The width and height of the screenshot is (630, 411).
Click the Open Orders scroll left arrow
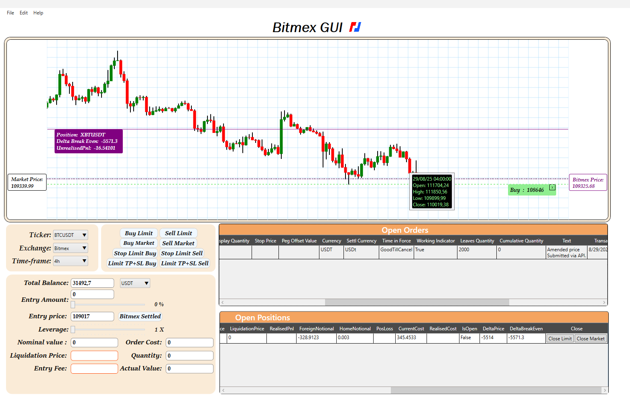[223, 302]
